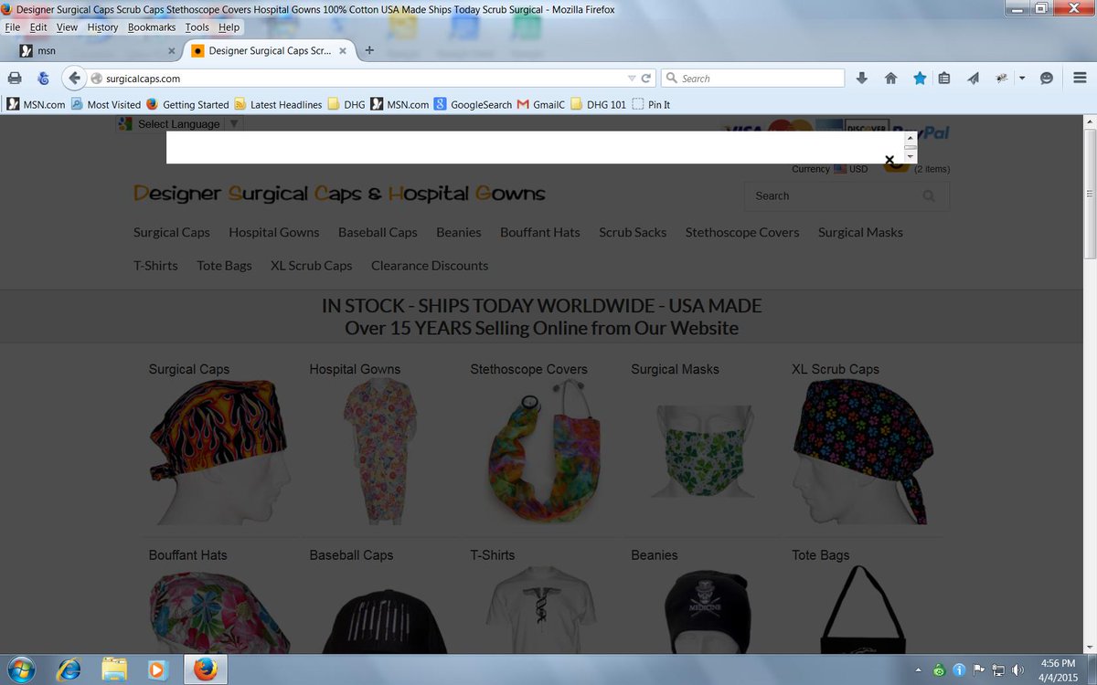Open Bouffant Hats navigation link
The height and width of the screenshot is (685, 1097).
pos(540,233)
